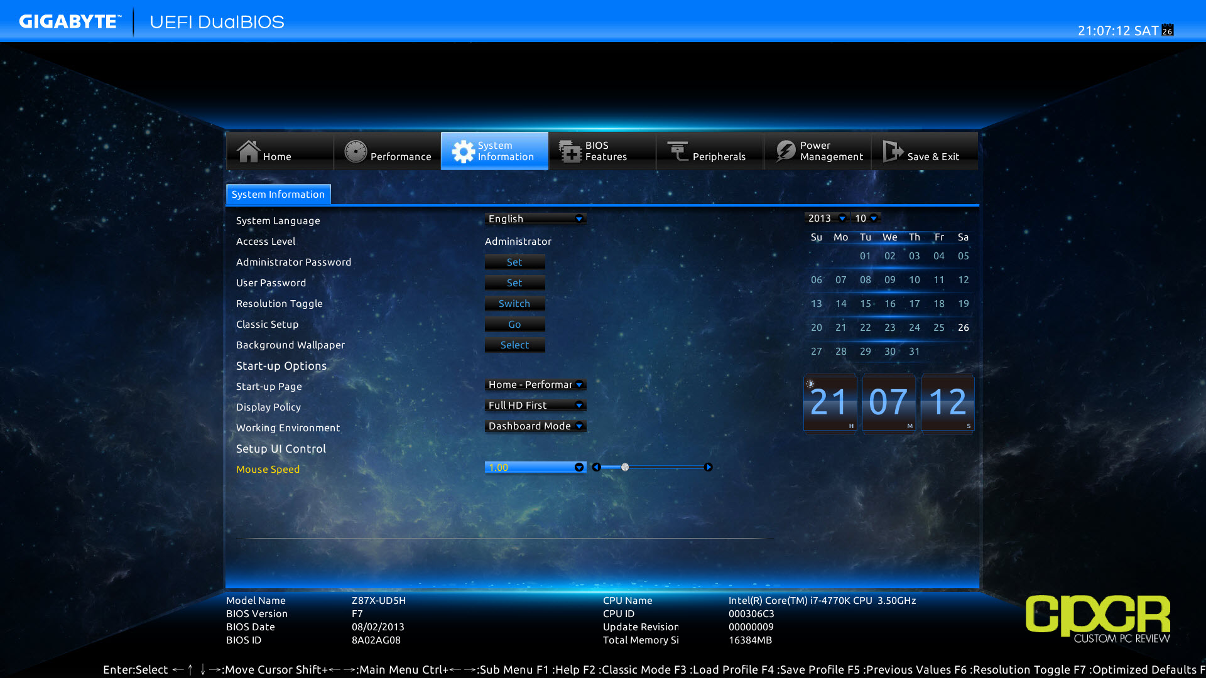Expand the Start-up Page dropdown
The width and height of the screenshot is (1206, 678).
click(x=535, y=384)
